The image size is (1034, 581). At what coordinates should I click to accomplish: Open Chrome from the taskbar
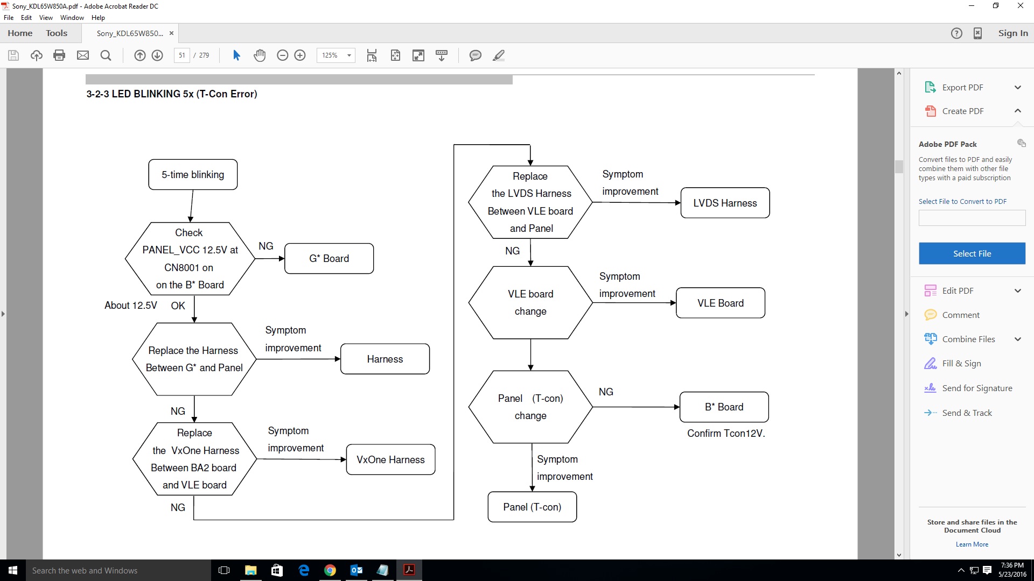(330, 570)
